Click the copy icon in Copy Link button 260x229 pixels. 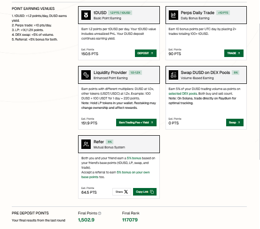[x=152, y=192]
